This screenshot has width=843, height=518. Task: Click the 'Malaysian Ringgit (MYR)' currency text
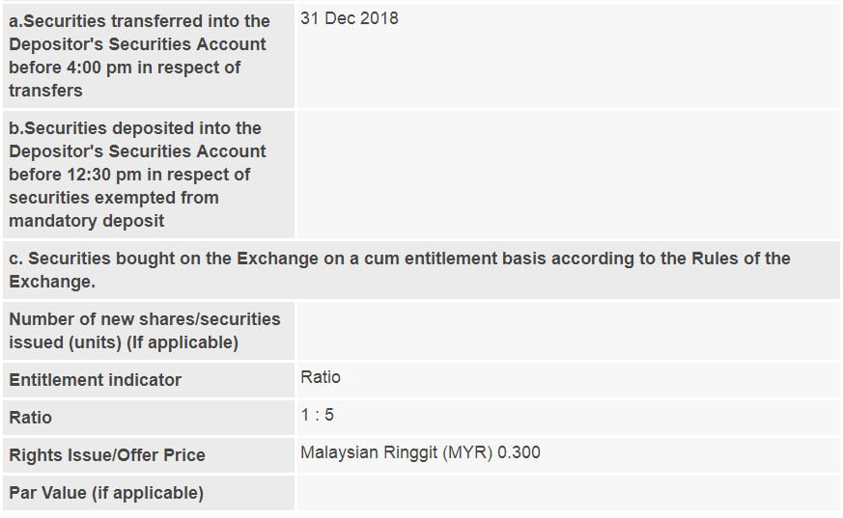(396, 452)
